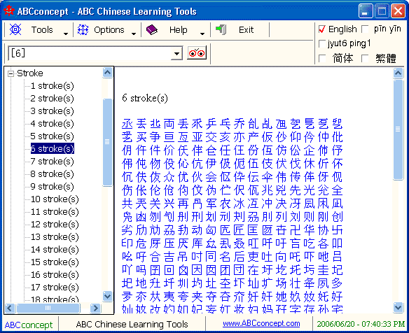Select 8 stroke(s) in the tree
409x333 pixels.
click(52, 173)
